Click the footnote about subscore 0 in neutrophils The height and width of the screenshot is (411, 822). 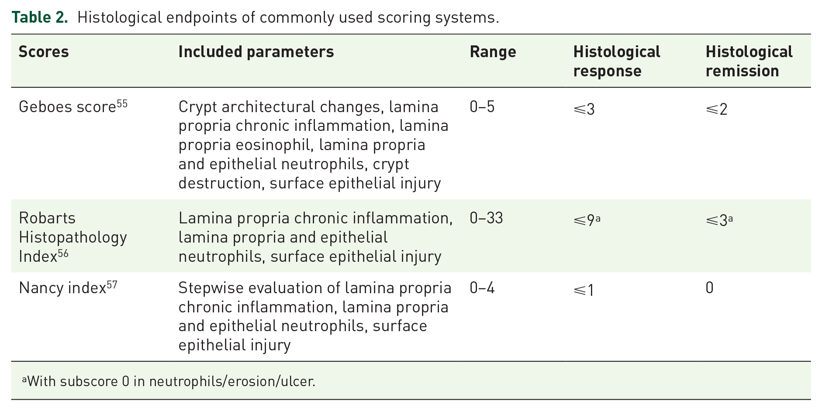coord(169,381)
